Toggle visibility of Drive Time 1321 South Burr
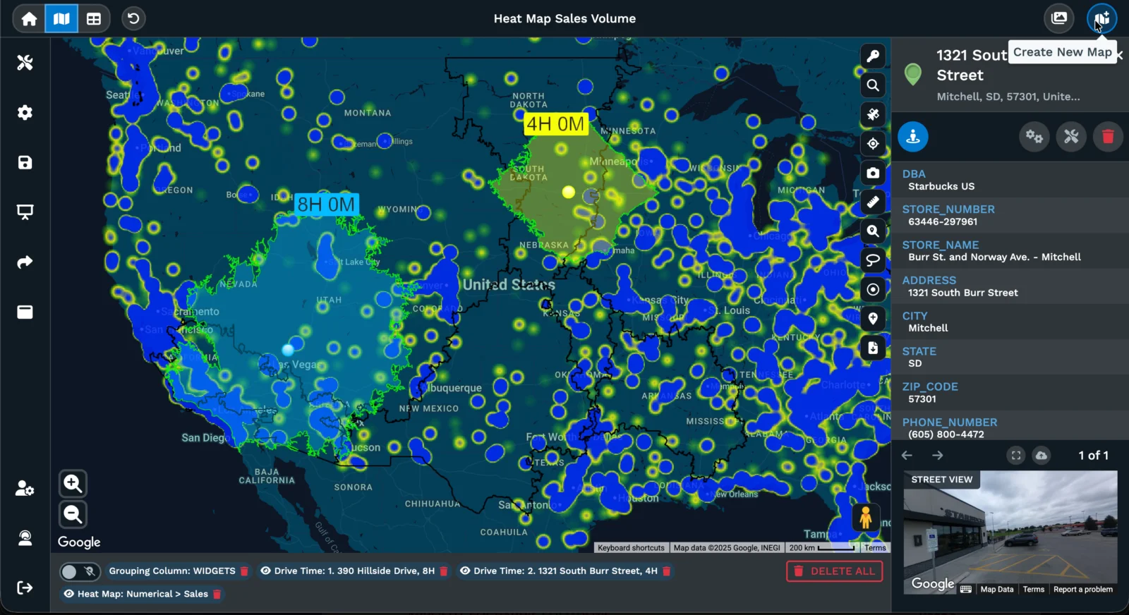Screen dimensions: 1129x615 click(x=465, y=571)
